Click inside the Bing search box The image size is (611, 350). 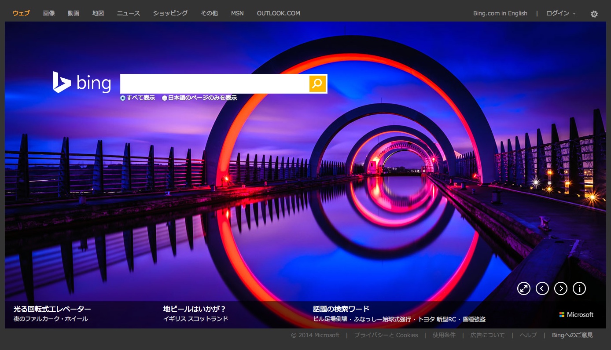point(214,84)
